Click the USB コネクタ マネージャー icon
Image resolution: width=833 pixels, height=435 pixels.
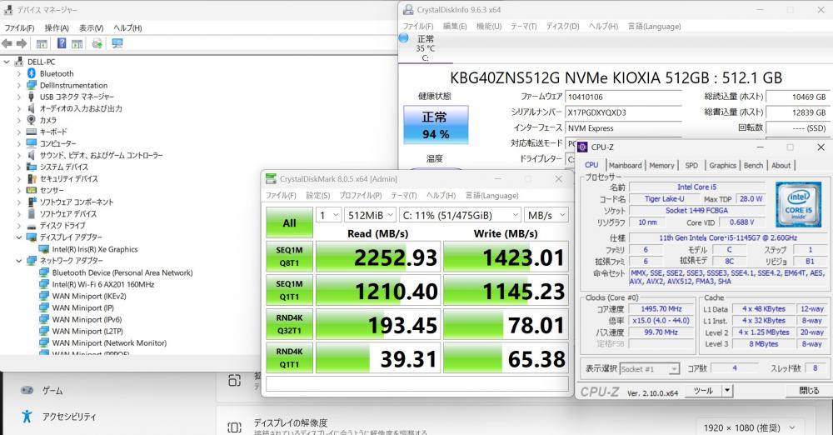(32, 97)
